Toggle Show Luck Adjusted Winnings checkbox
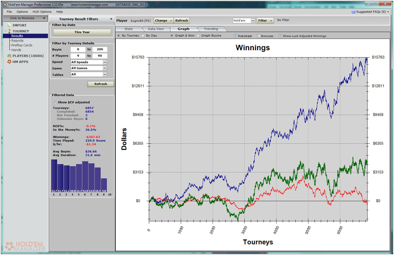394x255 pixels. [280, 36]
